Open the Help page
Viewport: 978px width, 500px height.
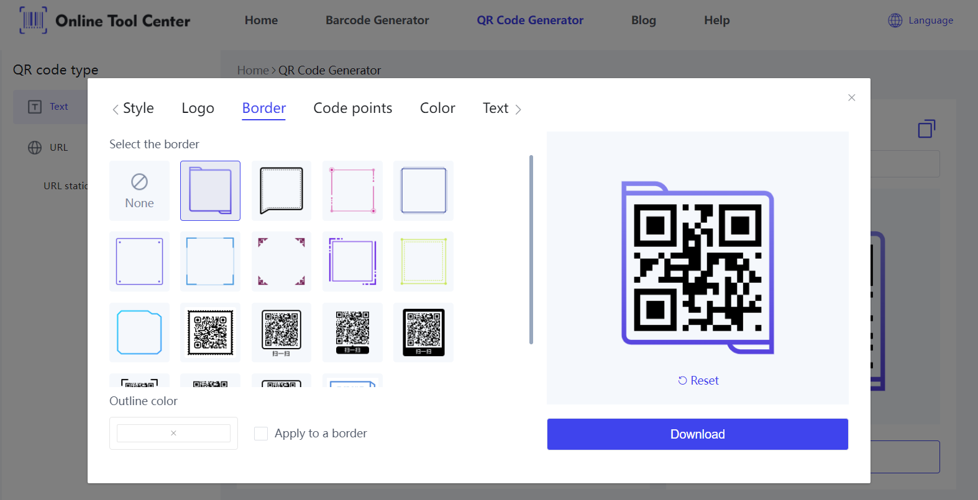[716, 20]
